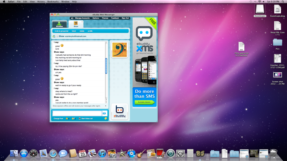
Task: Block the contact Shaw
Action: point(74,31)
